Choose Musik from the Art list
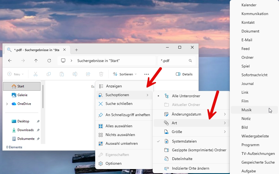The width and height of the screenshot is (279, 174). [247, 110]
